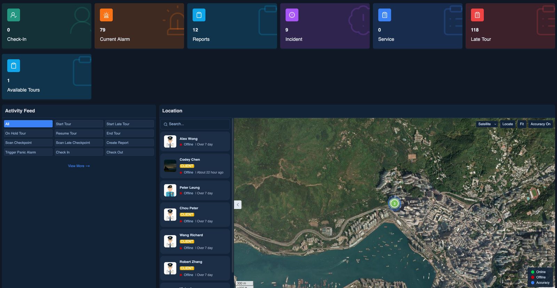Click the blue Accuracy legend dot
The width and height of the screenshot is (557, 288).
click(x=533, y=283)
